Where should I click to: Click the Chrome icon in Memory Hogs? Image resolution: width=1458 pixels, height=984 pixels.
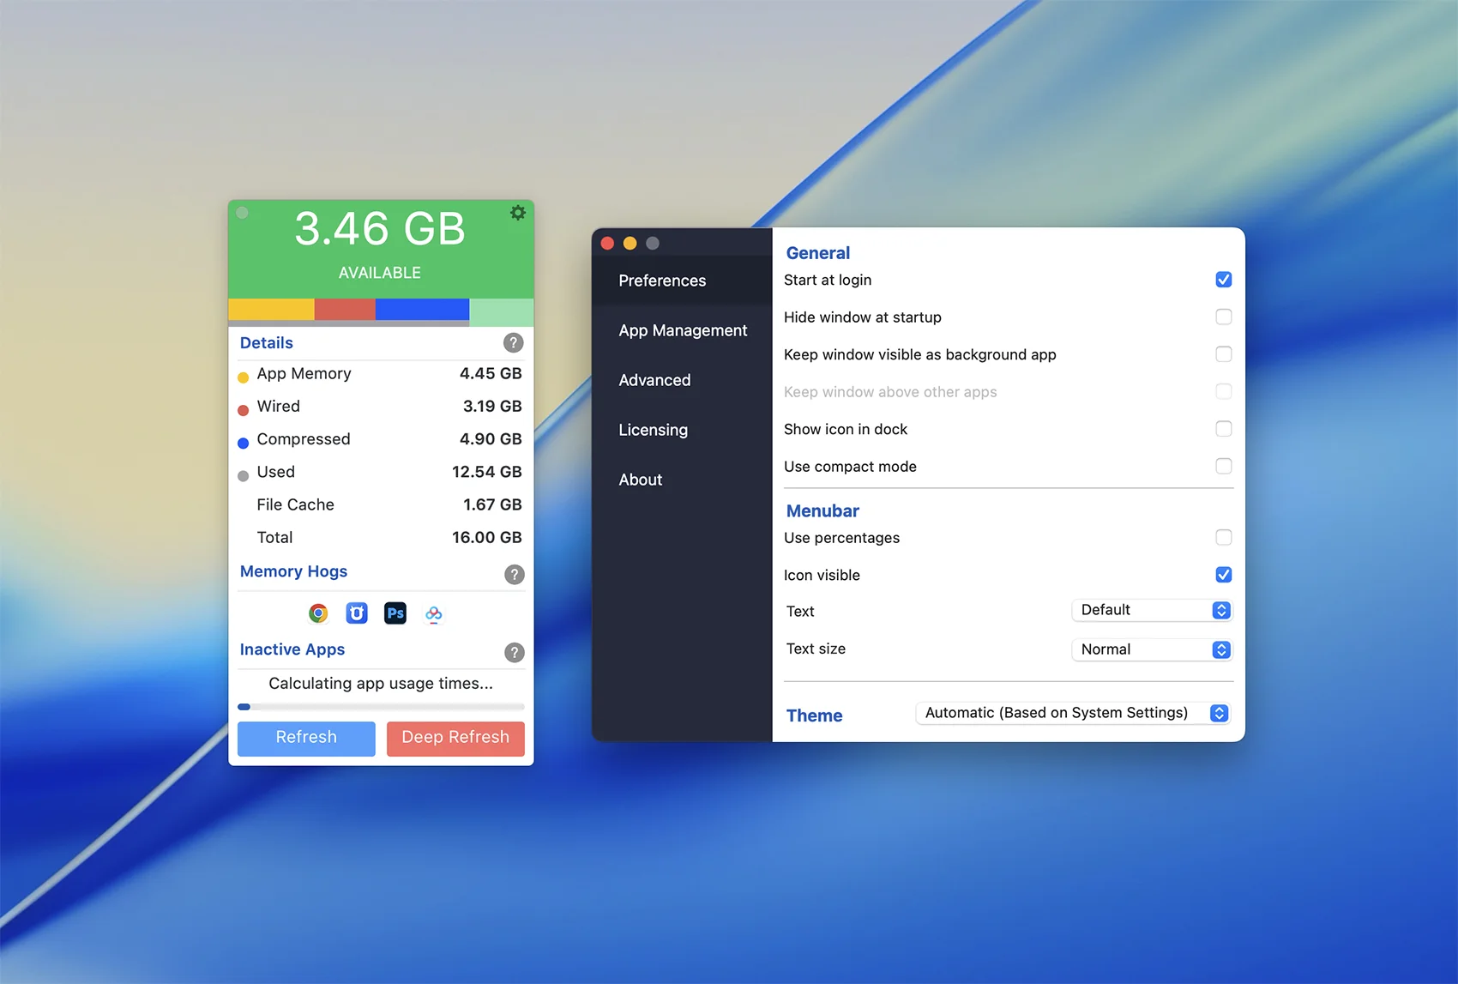(318, 613)
